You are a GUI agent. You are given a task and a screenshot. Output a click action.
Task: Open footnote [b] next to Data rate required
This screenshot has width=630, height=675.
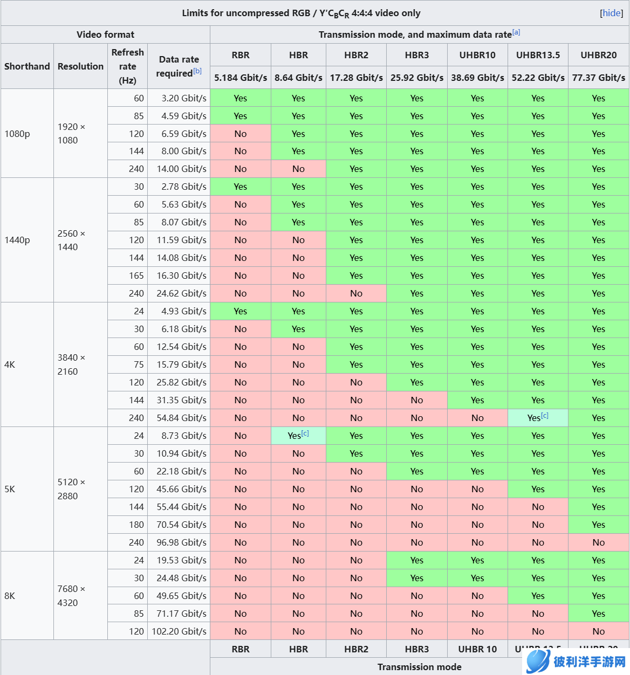tap(197, 71)
